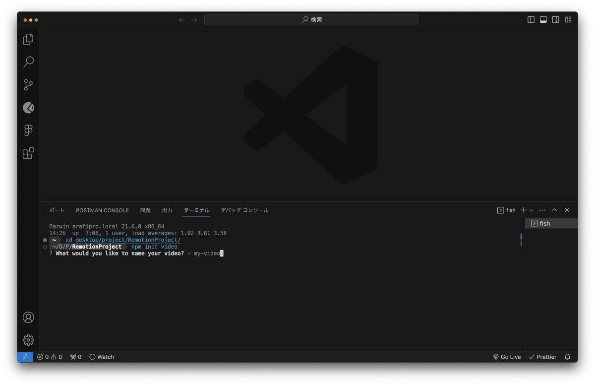Click the green macOS window zoom button

coord(36,20)
